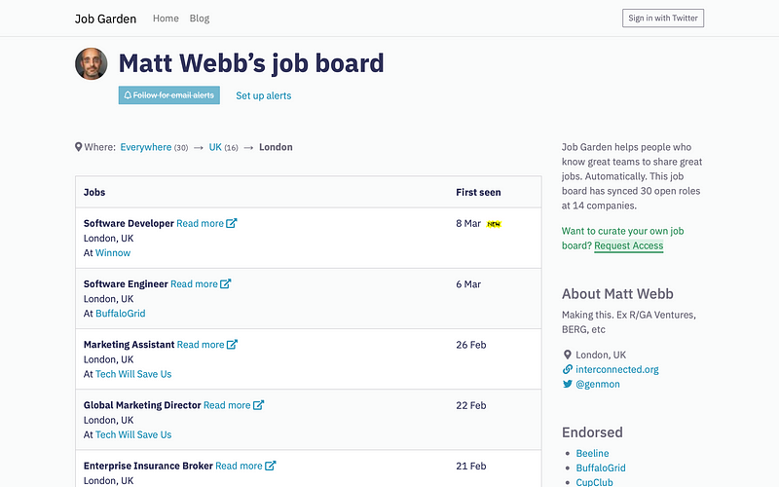Filter jobs by UK location
Viewport: 779px width, 487px height.
[215, 147]
